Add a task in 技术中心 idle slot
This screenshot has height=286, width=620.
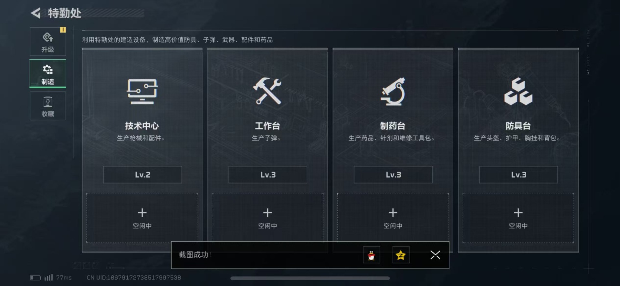tap(142, 218)
